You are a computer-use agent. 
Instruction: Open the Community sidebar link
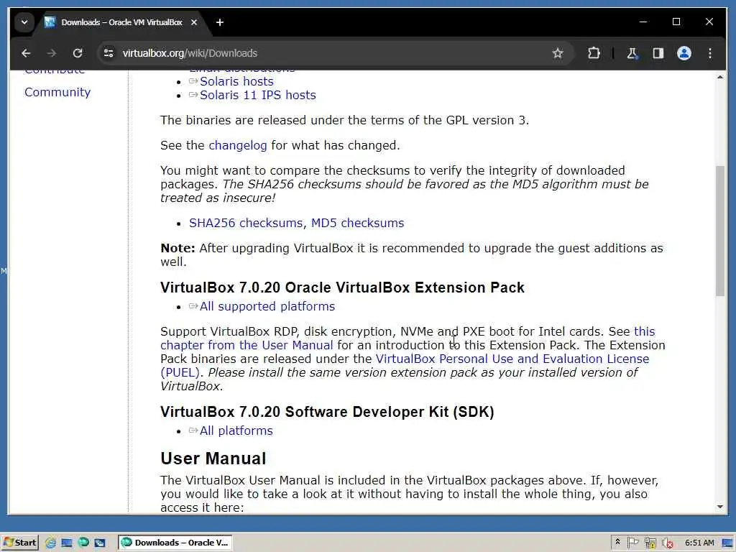(57, 92)
